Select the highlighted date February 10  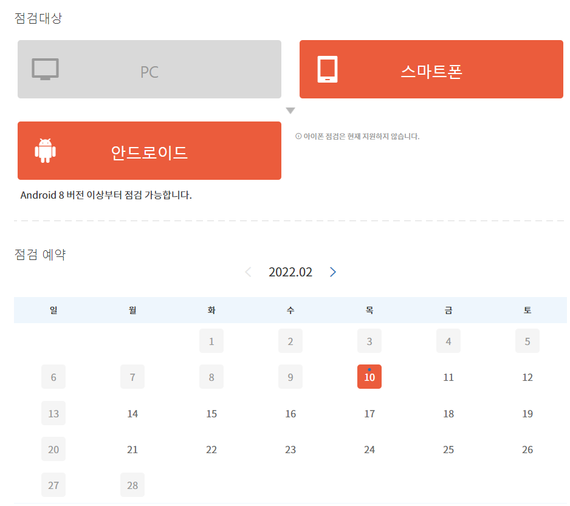tap(369, 377)
